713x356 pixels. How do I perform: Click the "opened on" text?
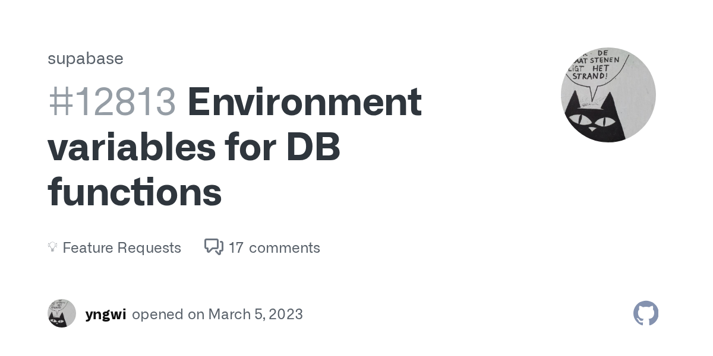coord(168,314)
